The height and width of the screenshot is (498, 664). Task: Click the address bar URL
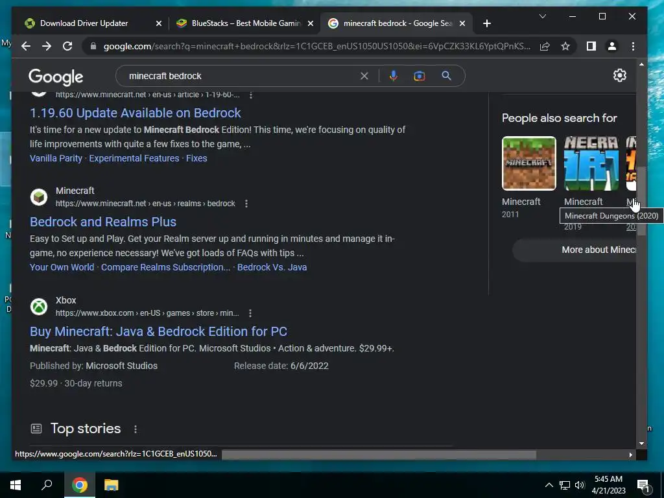(316, 46)
